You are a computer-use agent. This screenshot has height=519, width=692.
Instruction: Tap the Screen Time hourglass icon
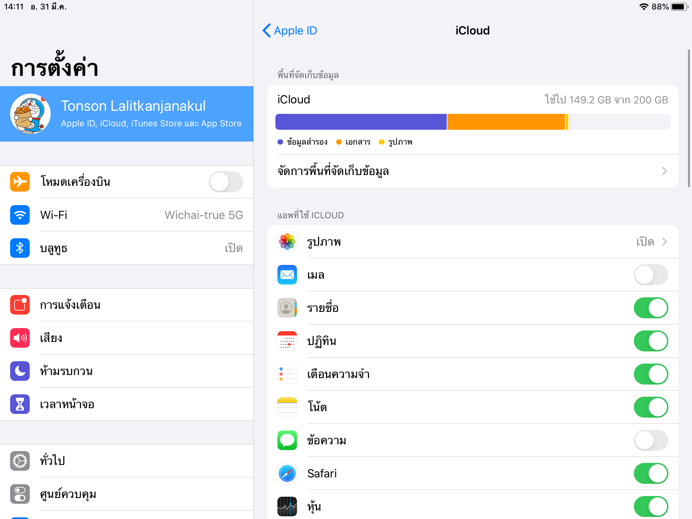(20, 404)
